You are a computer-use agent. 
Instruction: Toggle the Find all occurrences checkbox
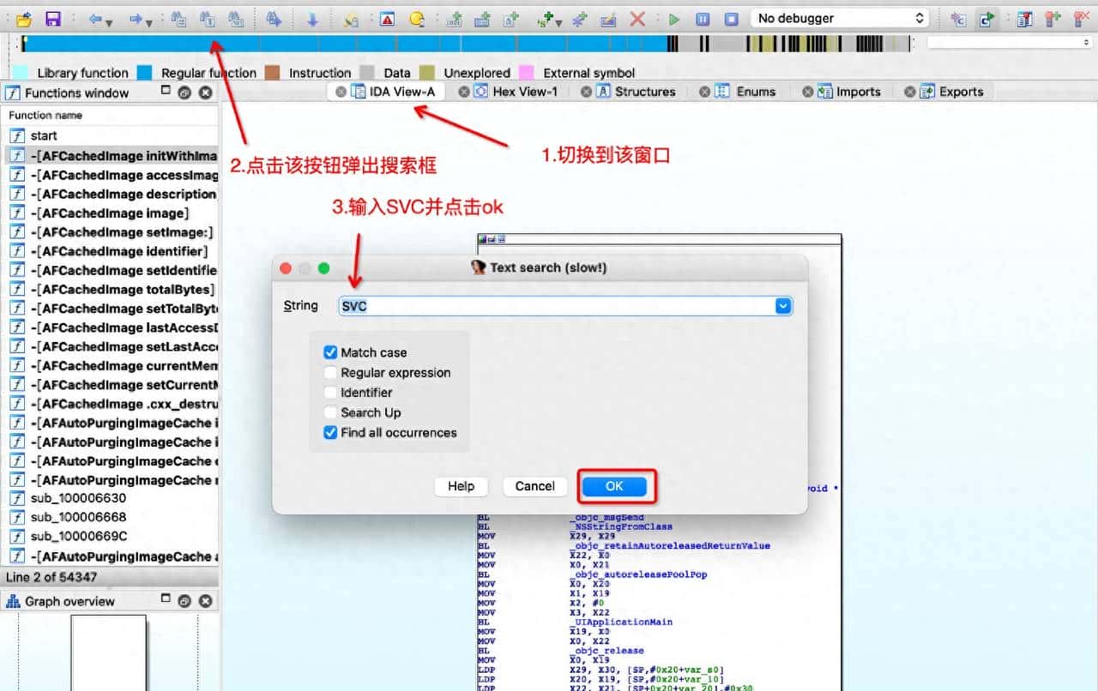tap(330, 433)
